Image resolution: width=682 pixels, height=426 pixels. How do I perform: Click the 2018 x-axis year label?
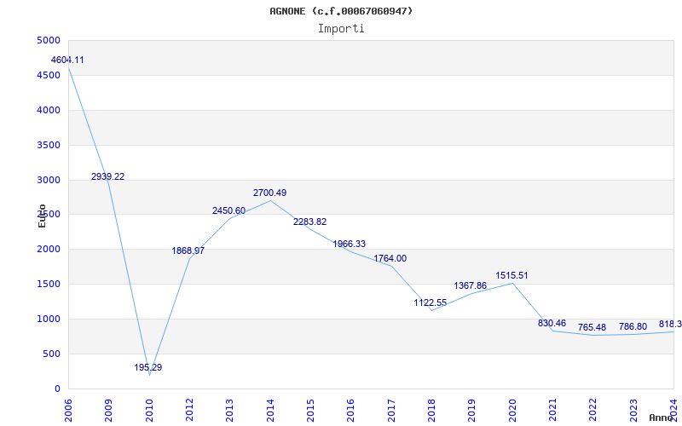pyautogui.click(x=431, y=410)
